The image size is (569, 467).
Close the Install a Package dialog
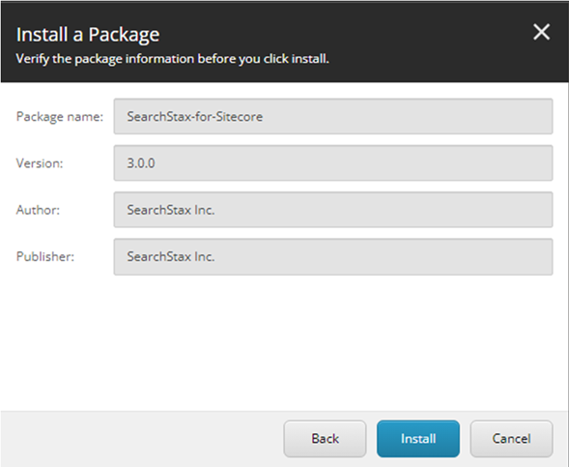pos(541,32)
